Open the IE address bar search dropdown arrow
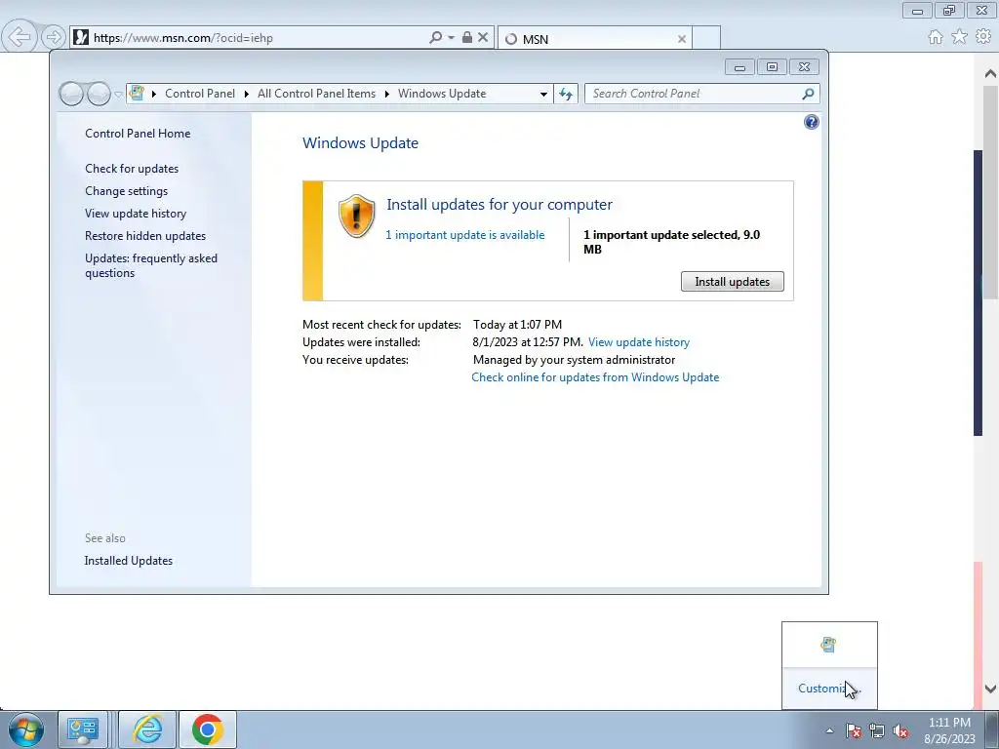This screenshot has height=749, width=999. 451,38
